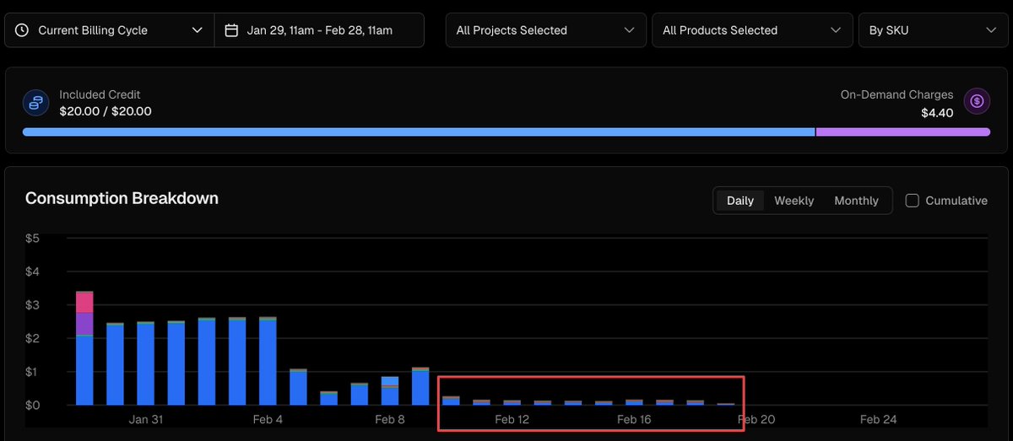Open the By SKU grouping dropdown
1013x441 pixels.
click(933, 30)
